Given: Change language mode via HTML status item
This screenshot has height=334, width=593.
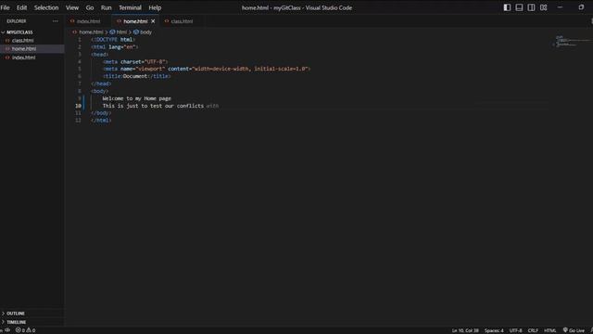Looking at the screenshot, I should tap(549, 330).
